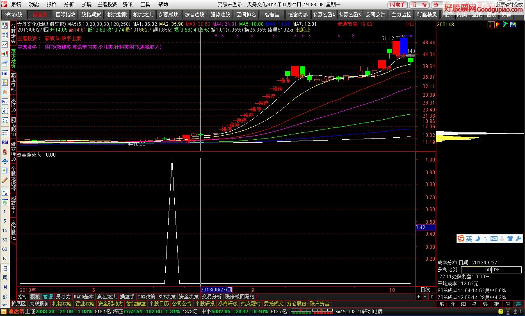The width and height of the screenshot is (525, 316).
Task: Click the 主力监控 toolbar button
Action: pyautogui.click(x=401, y=15)
